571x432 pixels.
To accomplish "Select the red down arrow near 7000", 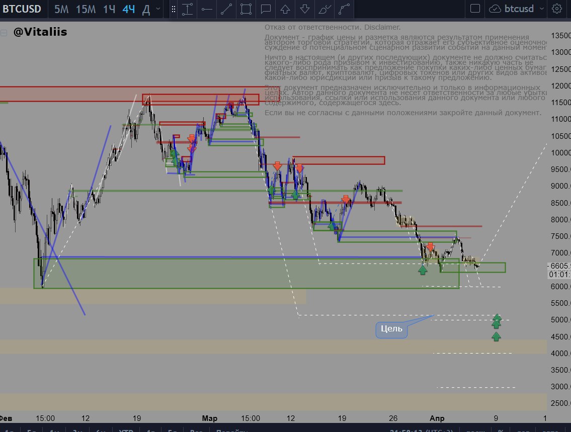I will point(430,247).
